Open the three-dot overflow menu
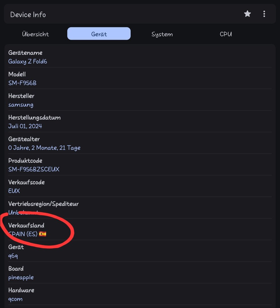This screenshot has height=308, width=280. (x=264, y=14)
